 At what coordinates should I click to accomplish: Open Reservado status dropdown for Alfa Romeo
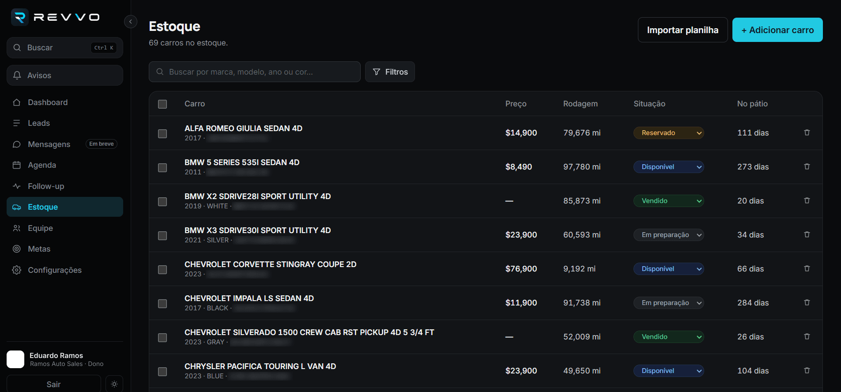pyautogui.click(x=669, y=133)
